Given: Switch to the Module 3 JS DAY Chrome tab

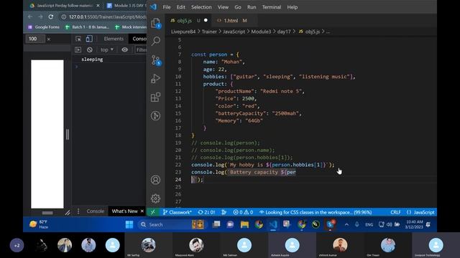Looking at the screenshot, I should [126, 6].
